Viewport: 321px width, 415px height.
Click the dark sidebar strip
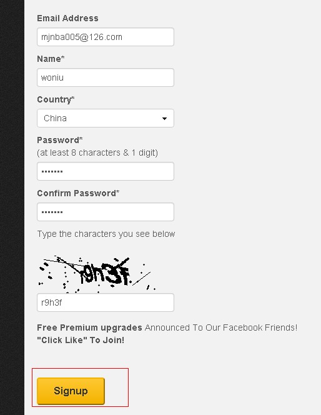[12, 207]
